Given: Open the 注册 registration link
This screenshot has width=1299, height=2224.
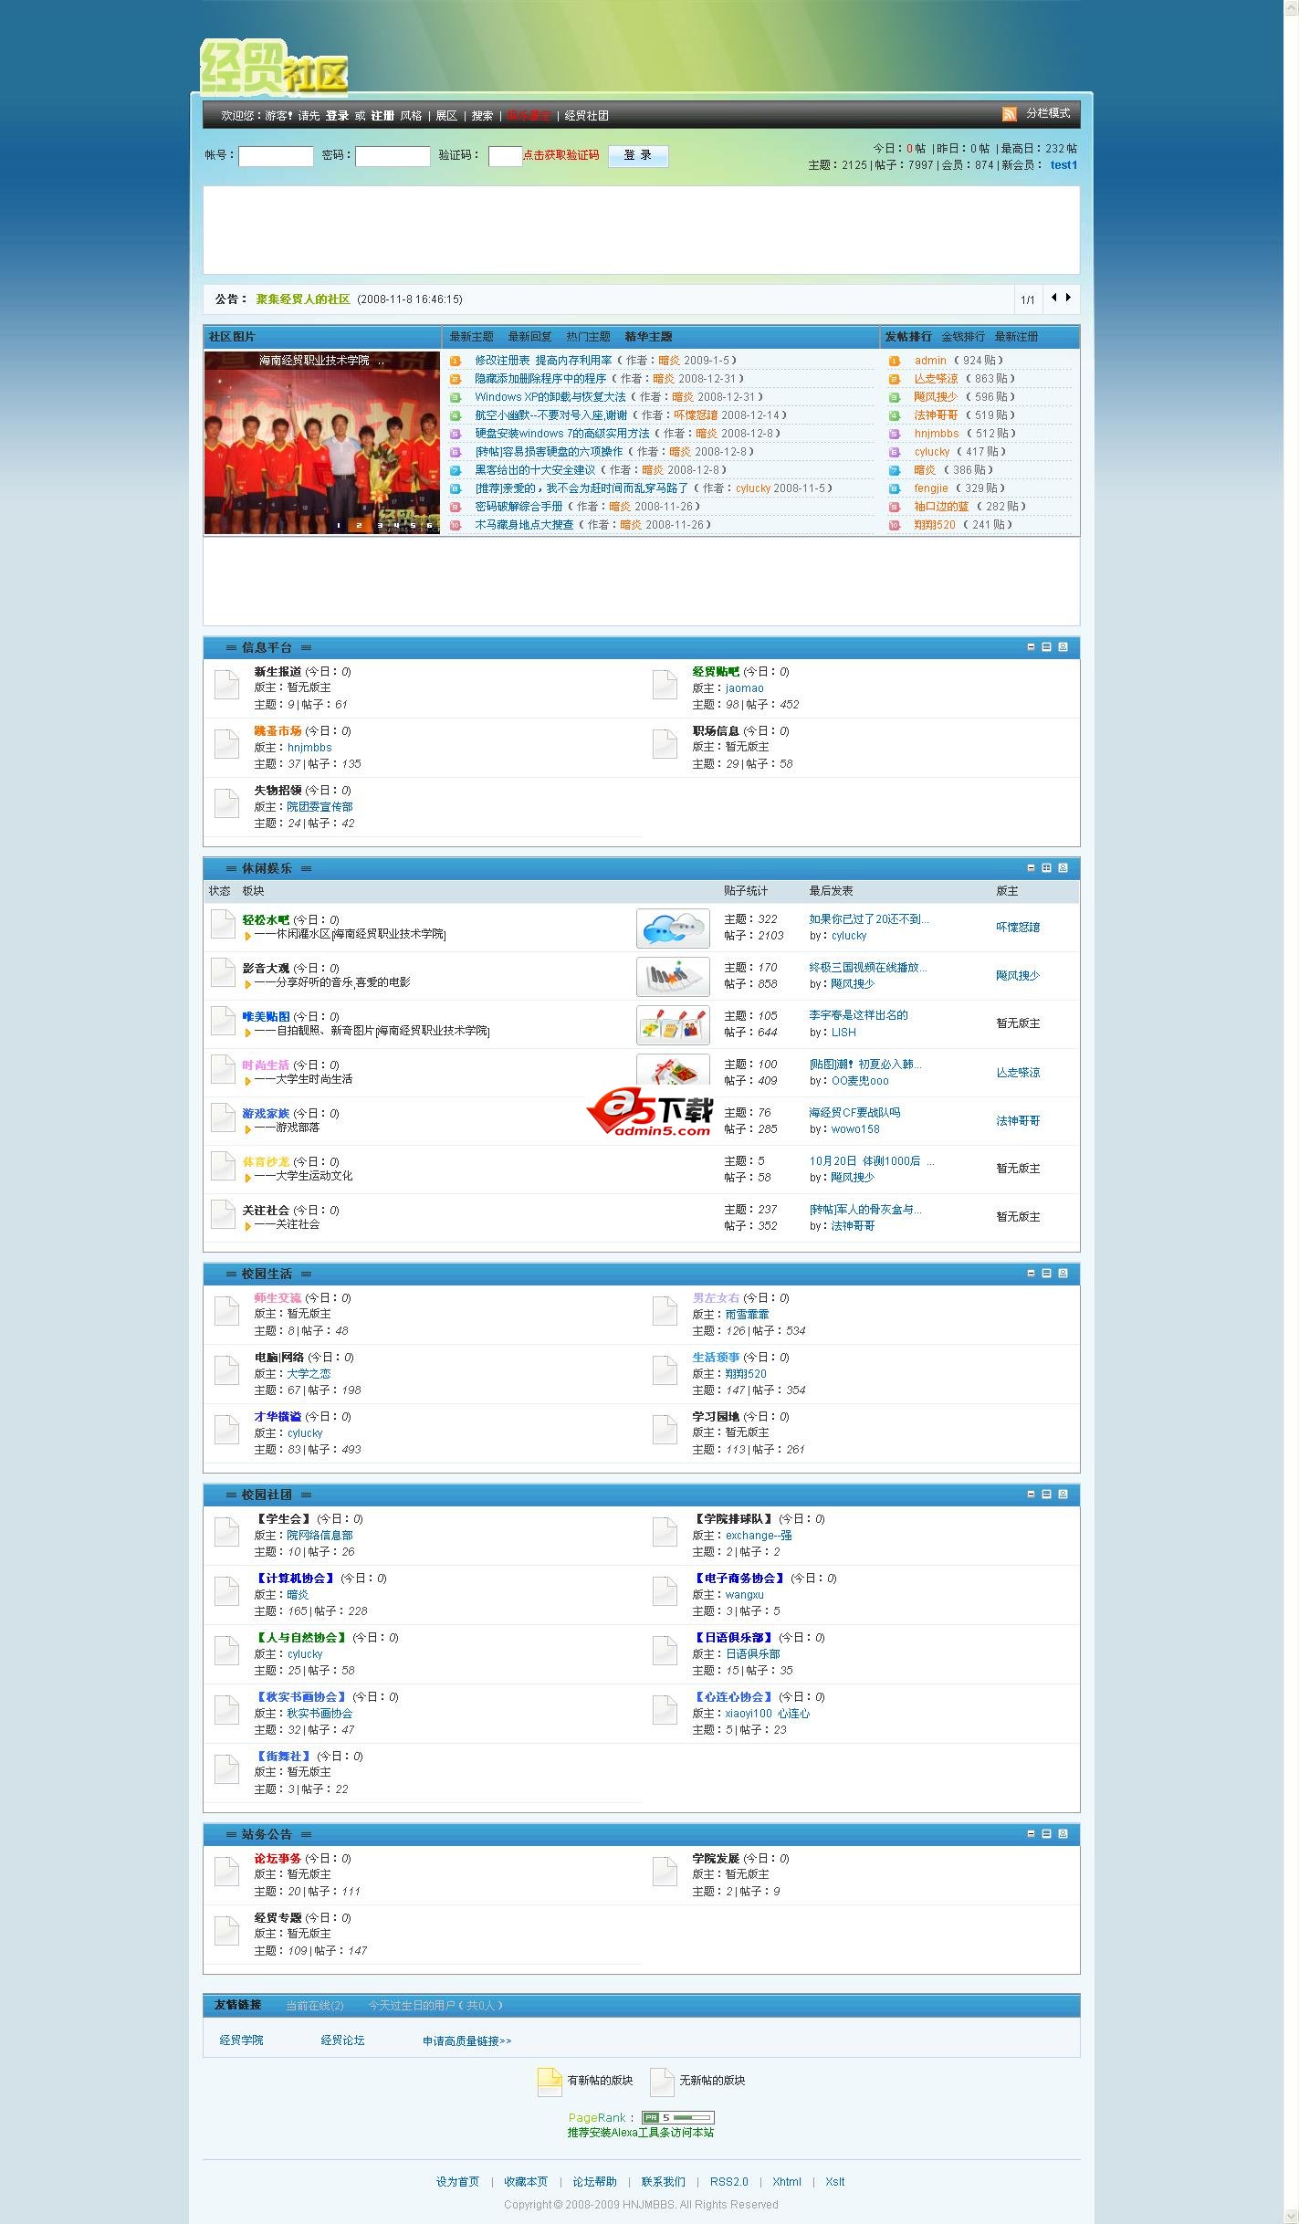Looking at the screenshot, I should tap(382, 116).
